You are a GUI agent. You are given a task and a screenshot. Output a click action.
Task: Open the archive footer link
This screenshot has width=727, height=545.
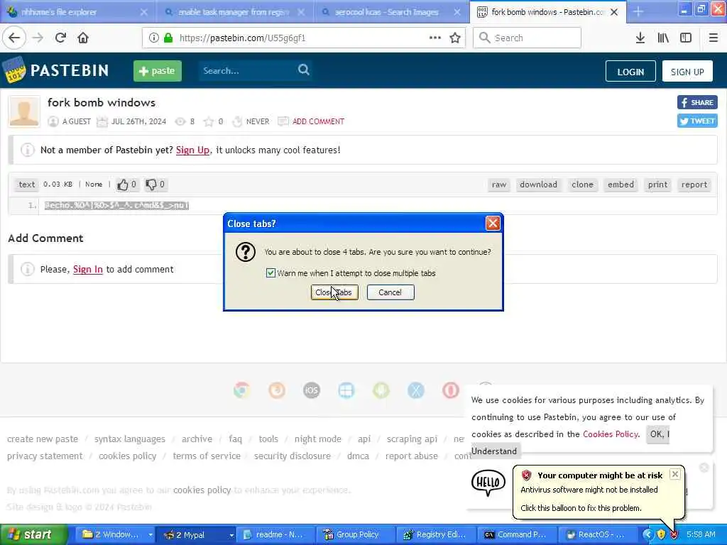click(x=197, y=439)
